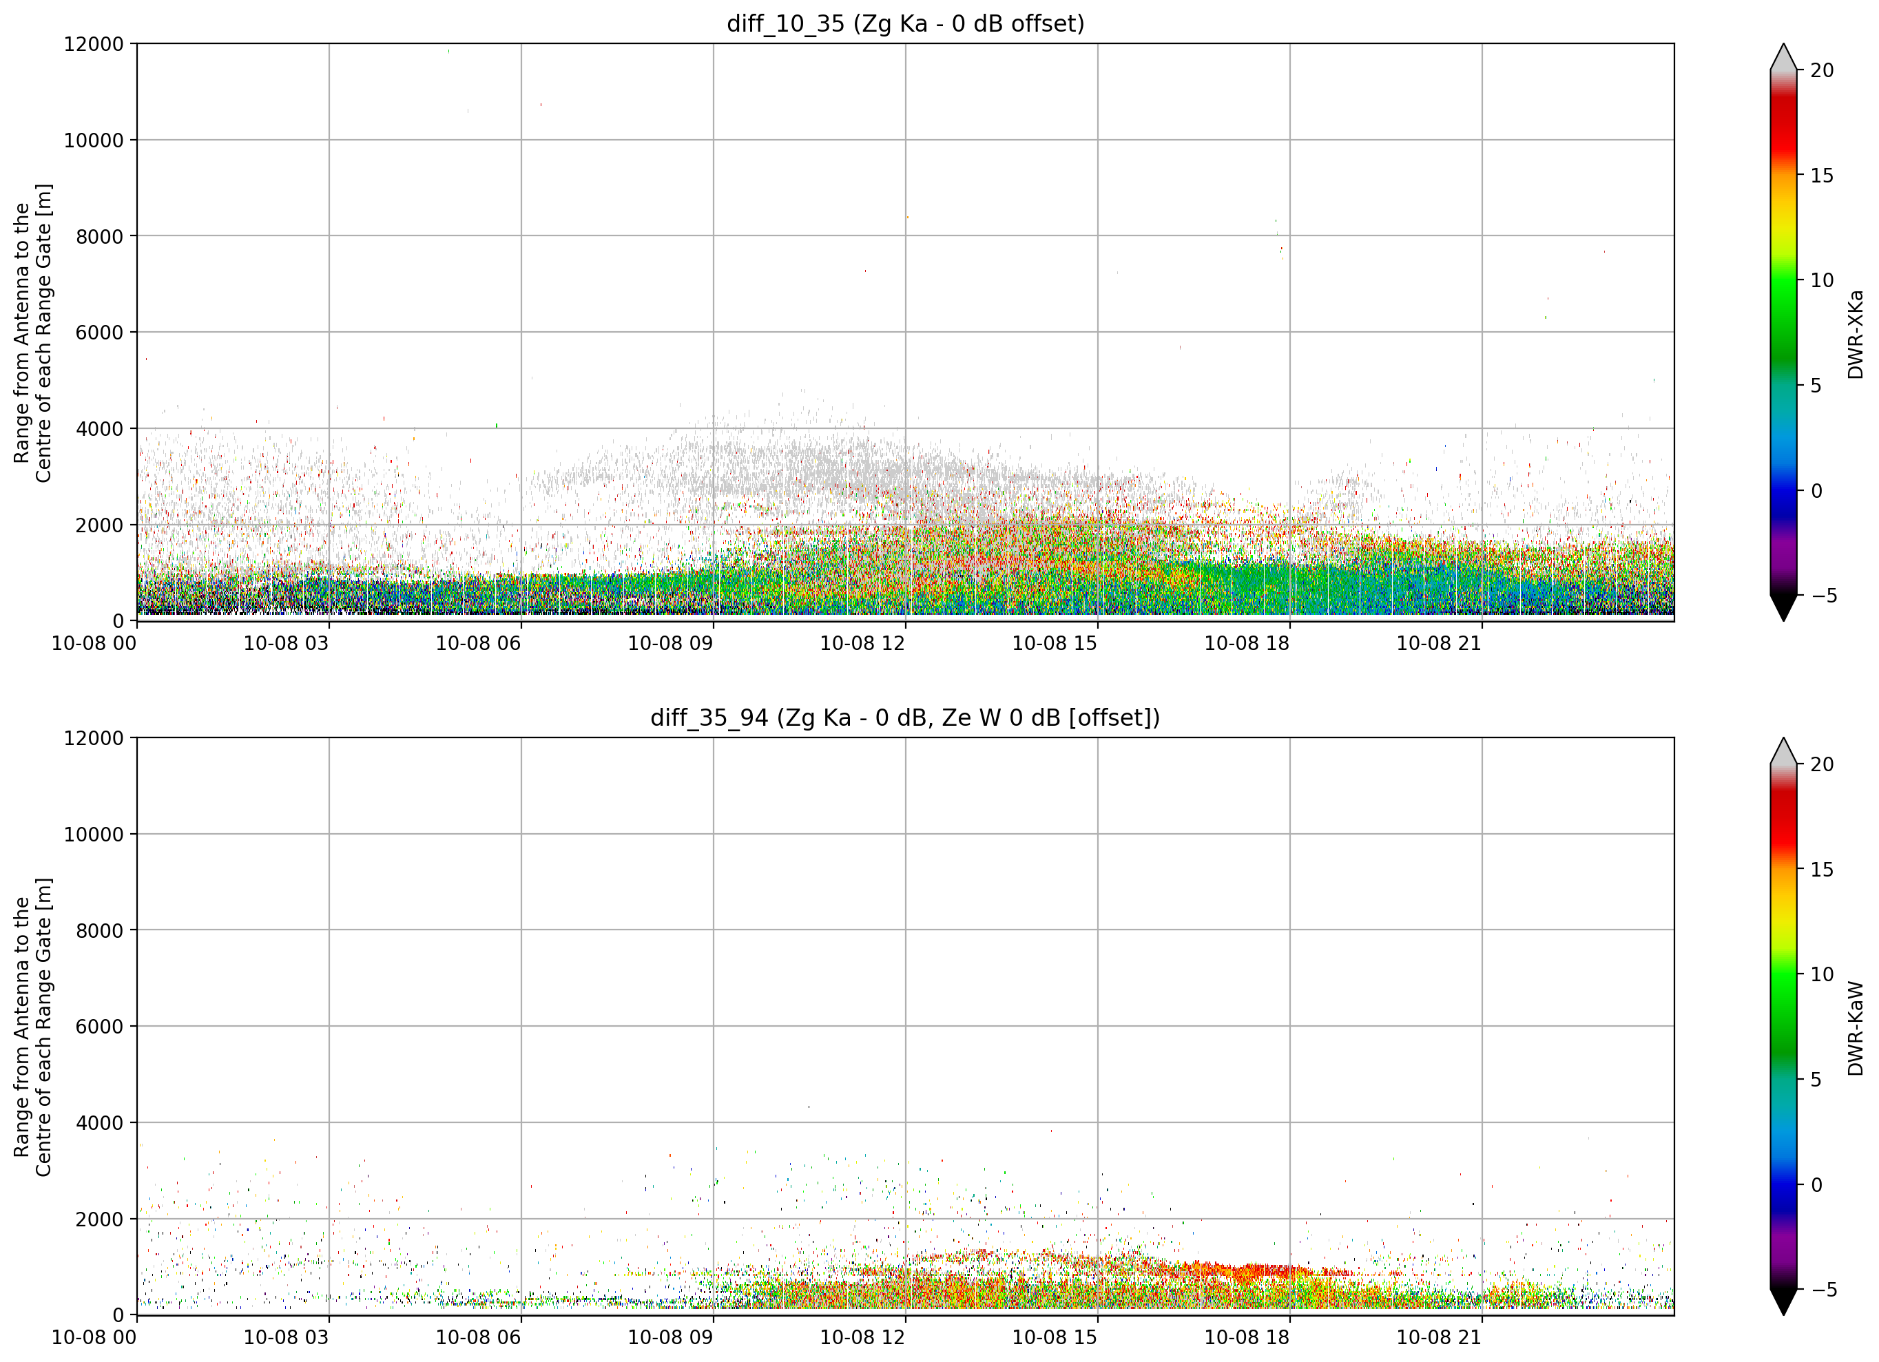The image size is (1879, 1362).
Task: Click bottom plot x-tick 10-08 15
Action: [1055, 1337]
